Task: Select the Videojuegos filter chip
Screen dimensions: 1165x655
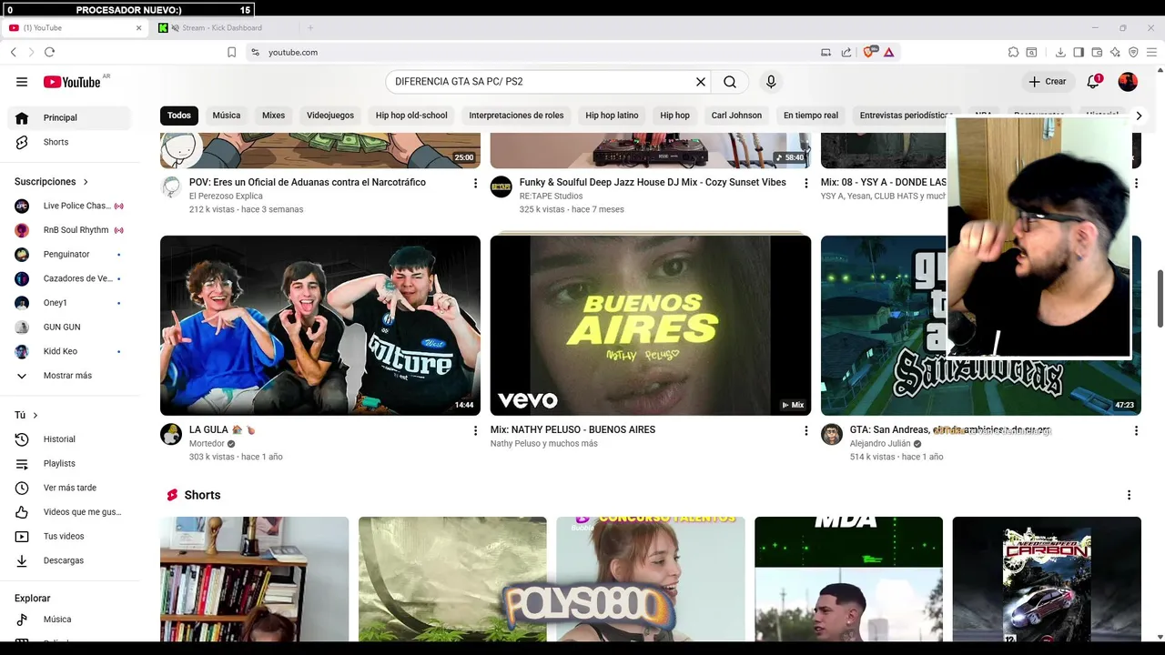Action: tap(330, 116)
